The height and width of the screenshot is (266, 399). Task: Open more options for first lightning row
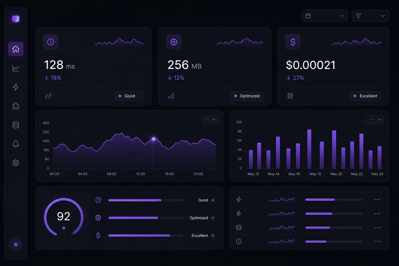click(377, 199)
